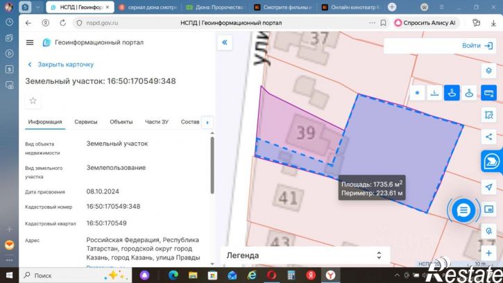This screenshot has height=283, width=503.
Task: Open Microsoft Edge from the taskbar
Action: 173,275
